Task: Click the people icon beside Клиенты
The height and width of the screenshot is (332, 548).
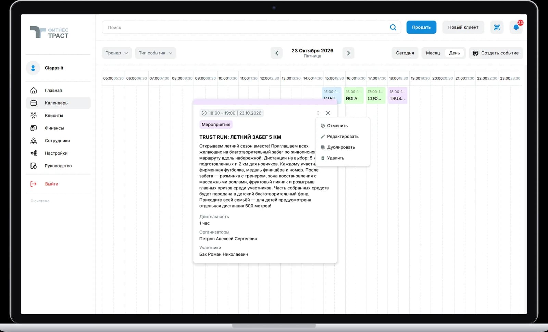Action: click(x=34, y=115)
